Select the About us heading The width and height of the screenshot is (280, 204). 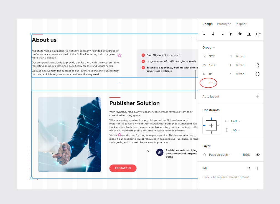tap(44, 40)
